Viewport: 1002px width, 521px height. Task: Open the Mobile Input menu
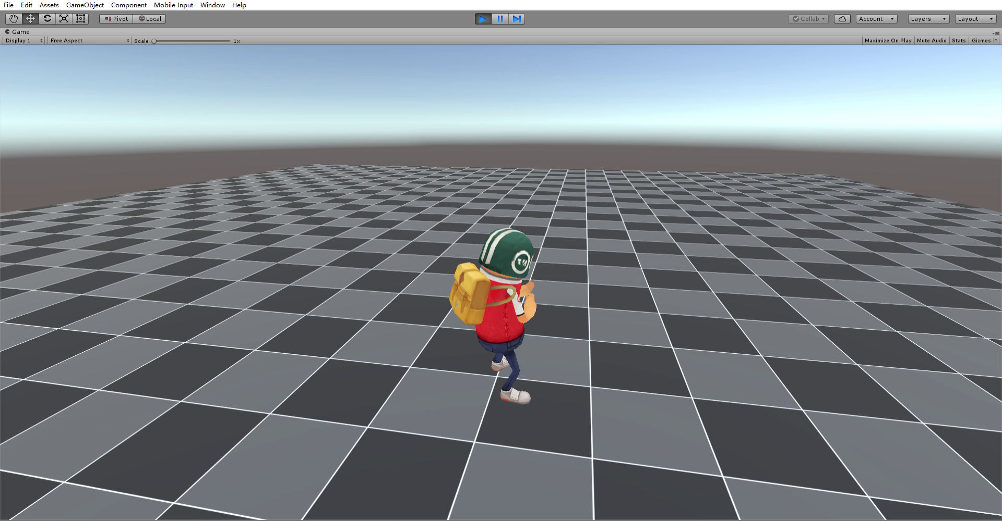pos(173,5)
